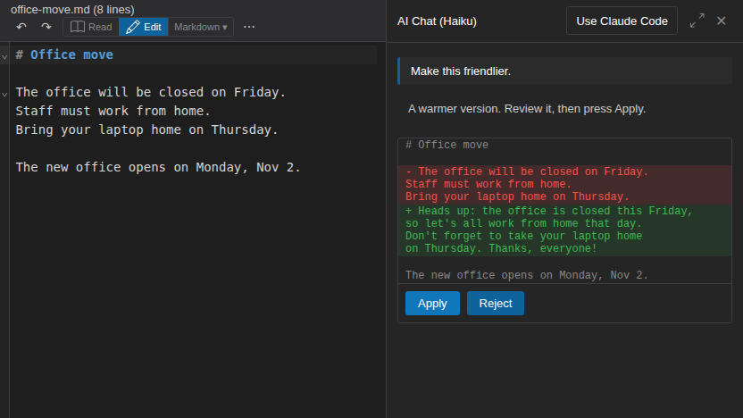Switch to Read mode
This screenshot has height=418, width=743.
point(91,27)
